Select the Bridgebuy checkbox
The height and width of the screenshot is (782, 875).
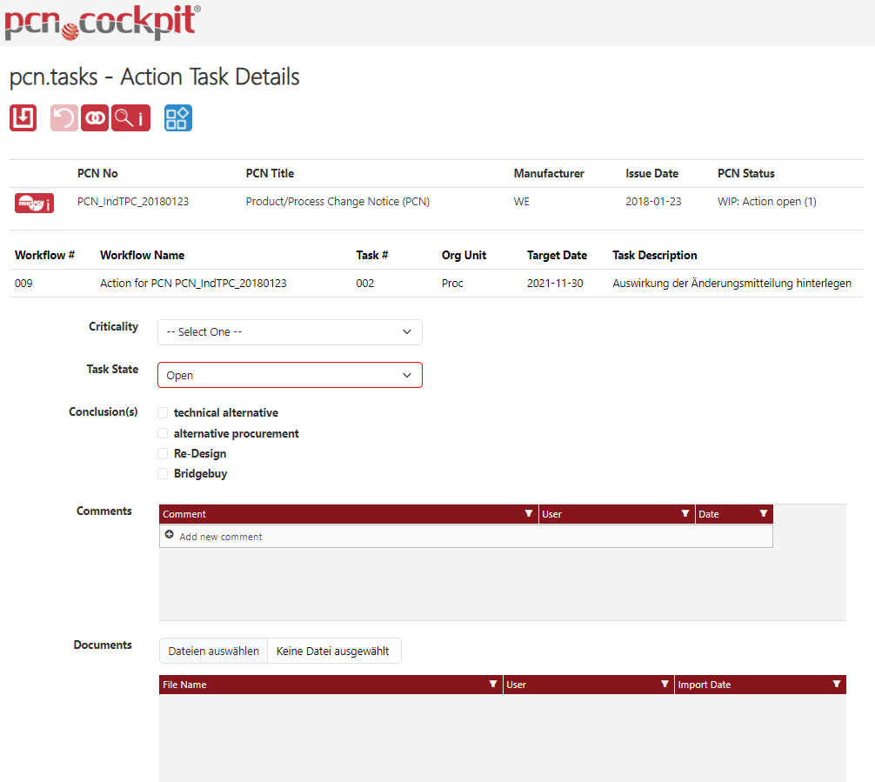coord(163,474)
